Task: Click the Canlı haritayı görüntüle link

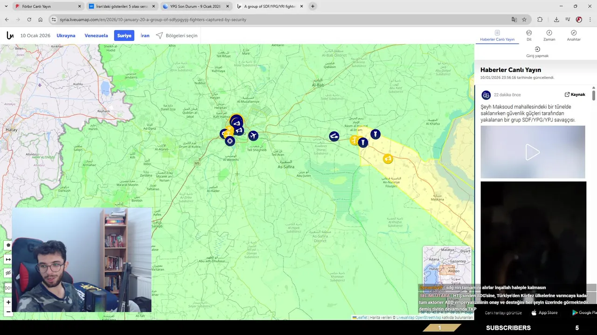Action: pyautogui.click(x=503, y=313)
